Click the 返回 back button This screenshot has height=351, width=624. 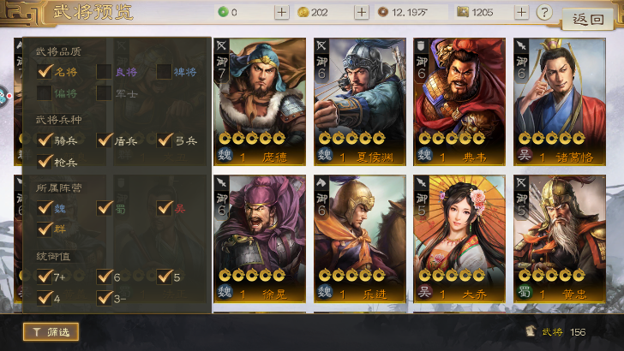pyautogui.click(x=587, y=18)
